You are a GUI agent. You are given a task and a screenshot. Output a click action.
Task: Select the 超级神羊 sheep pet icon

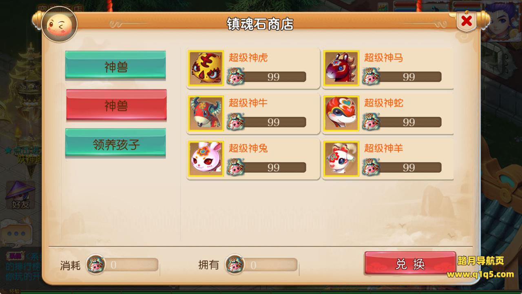341,158
